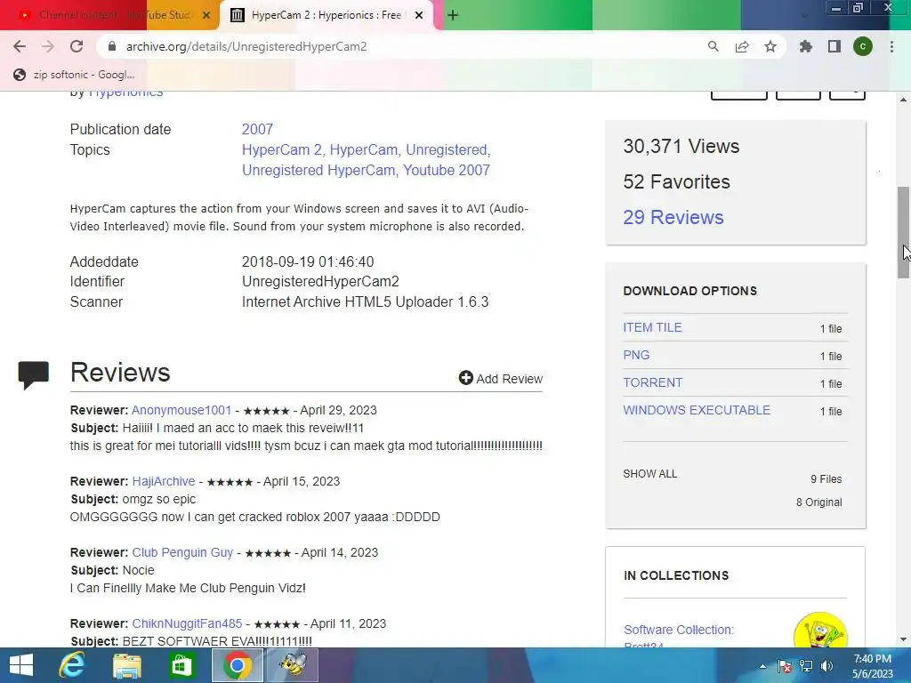Click the forward navigation arrow
The height and width of the screenshot is (683, 911).
pyautogui.click(x=48, y=46)
